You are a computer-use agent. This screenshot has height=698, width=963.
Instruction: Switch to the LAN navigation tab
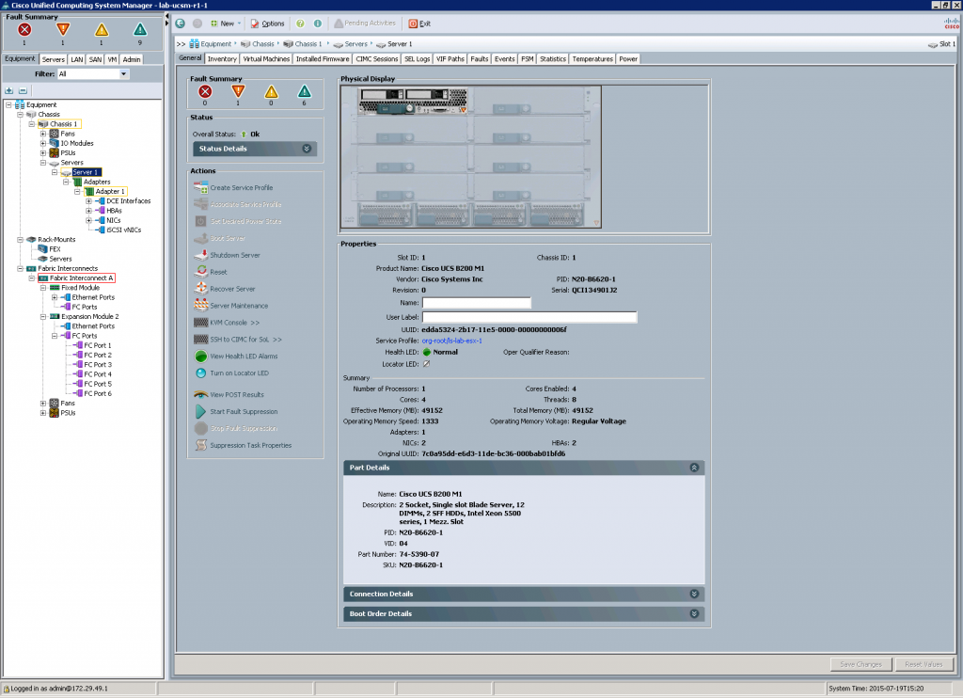pyautogui.click(x=77, y=59)
